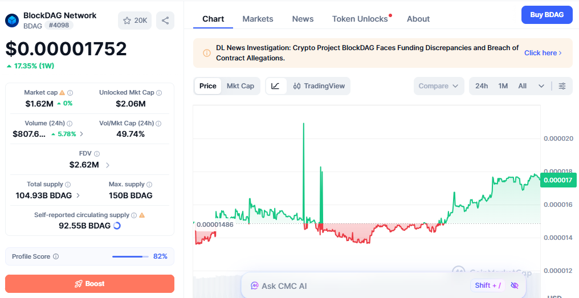Open the About tab

[x=418, y=19]
